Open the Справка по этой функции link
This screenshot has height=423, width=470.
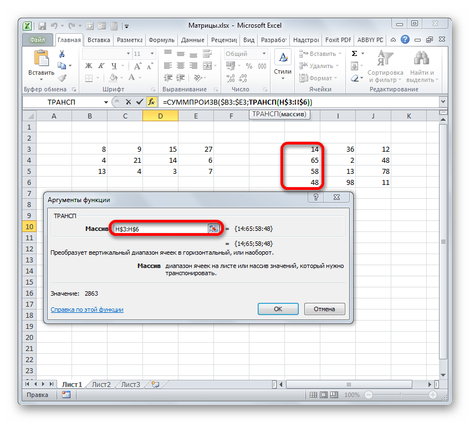coord(87,310)
